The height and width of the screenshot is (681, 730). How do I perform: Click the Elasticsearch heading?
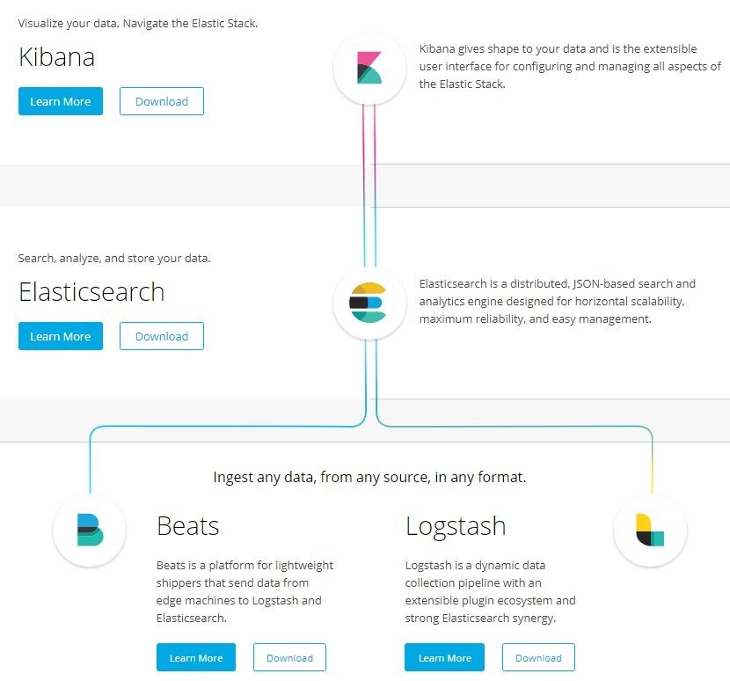91,292
